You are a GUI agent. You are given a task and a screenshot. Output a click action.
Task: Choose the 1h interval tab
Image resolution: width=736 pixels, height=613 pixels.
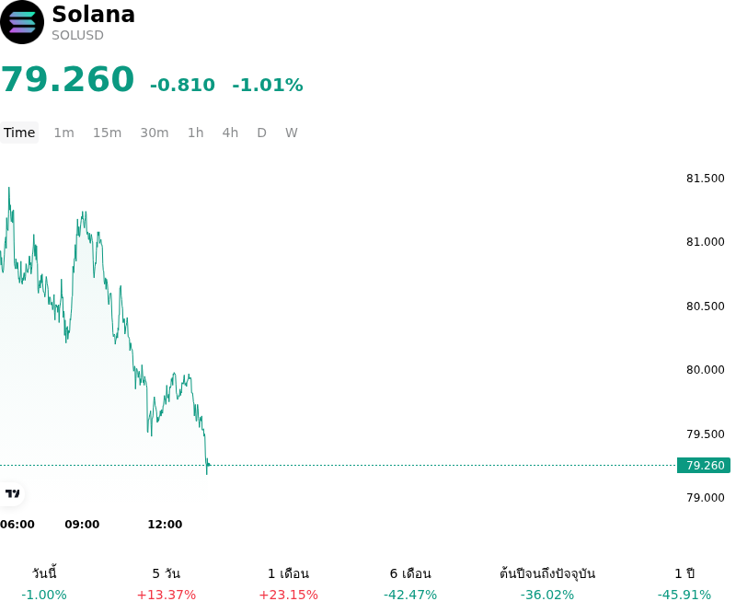coord(196,133)
